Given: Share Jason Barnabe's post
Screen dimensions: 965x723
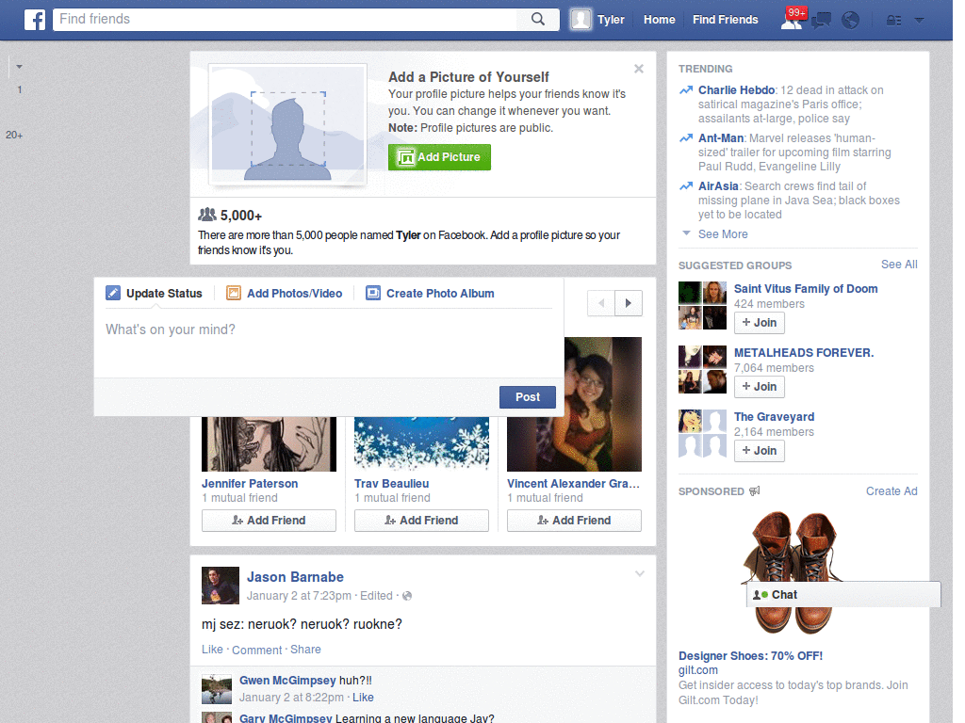Looking at the screenshot, I should point(306,650).
